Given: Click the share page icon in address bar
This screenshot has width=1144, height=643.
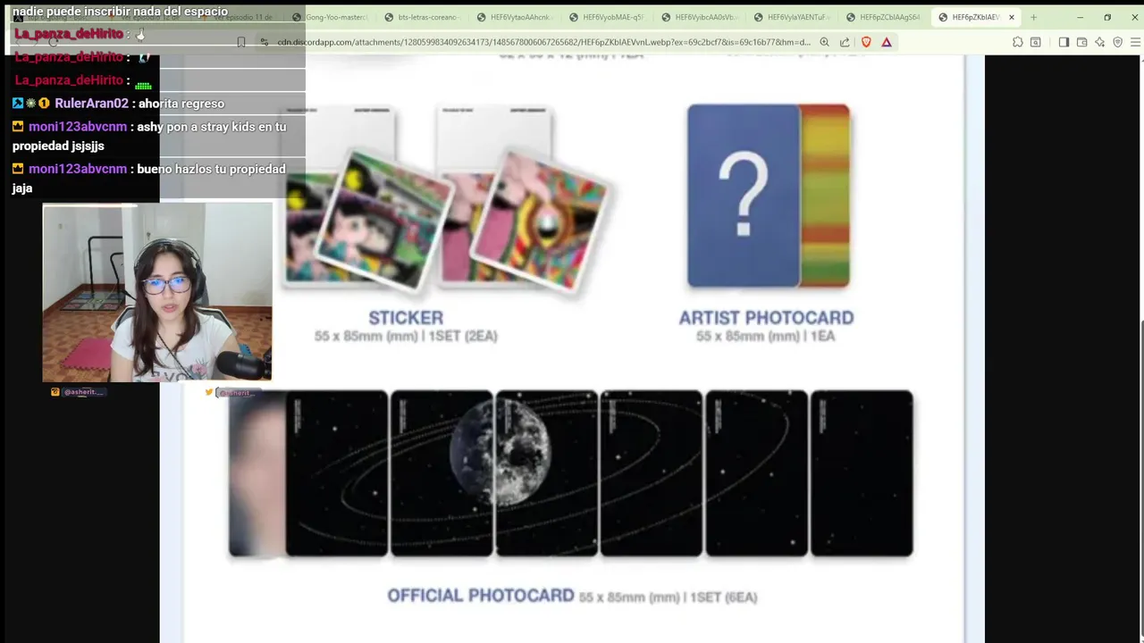Looking at the screenshot, I should point(845,42).
